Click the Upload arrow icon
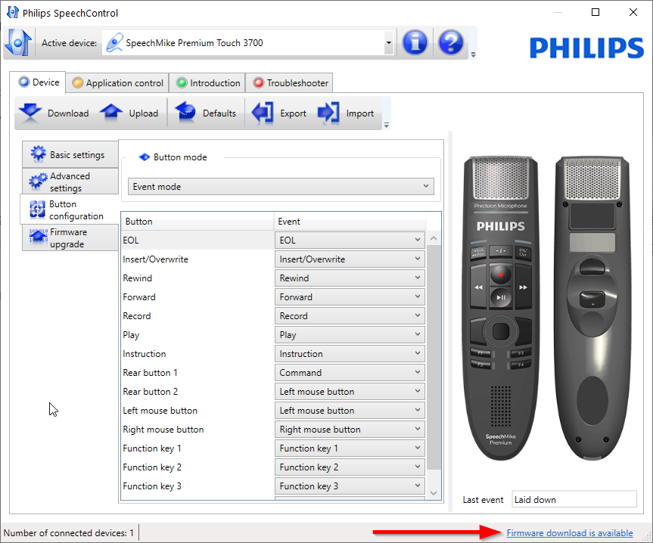This screenshot has height=543, width=653. (110, 113)
